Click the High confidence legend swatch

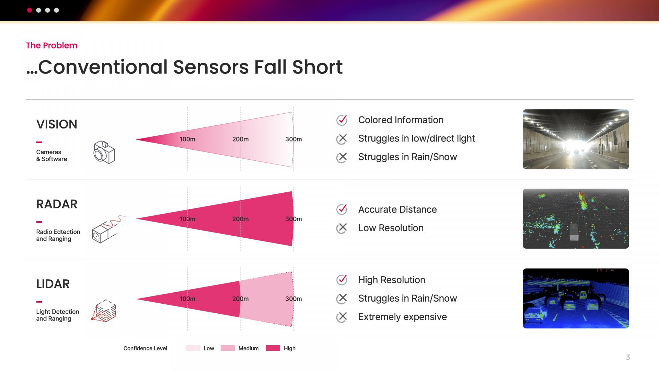[x=273, y=348]
